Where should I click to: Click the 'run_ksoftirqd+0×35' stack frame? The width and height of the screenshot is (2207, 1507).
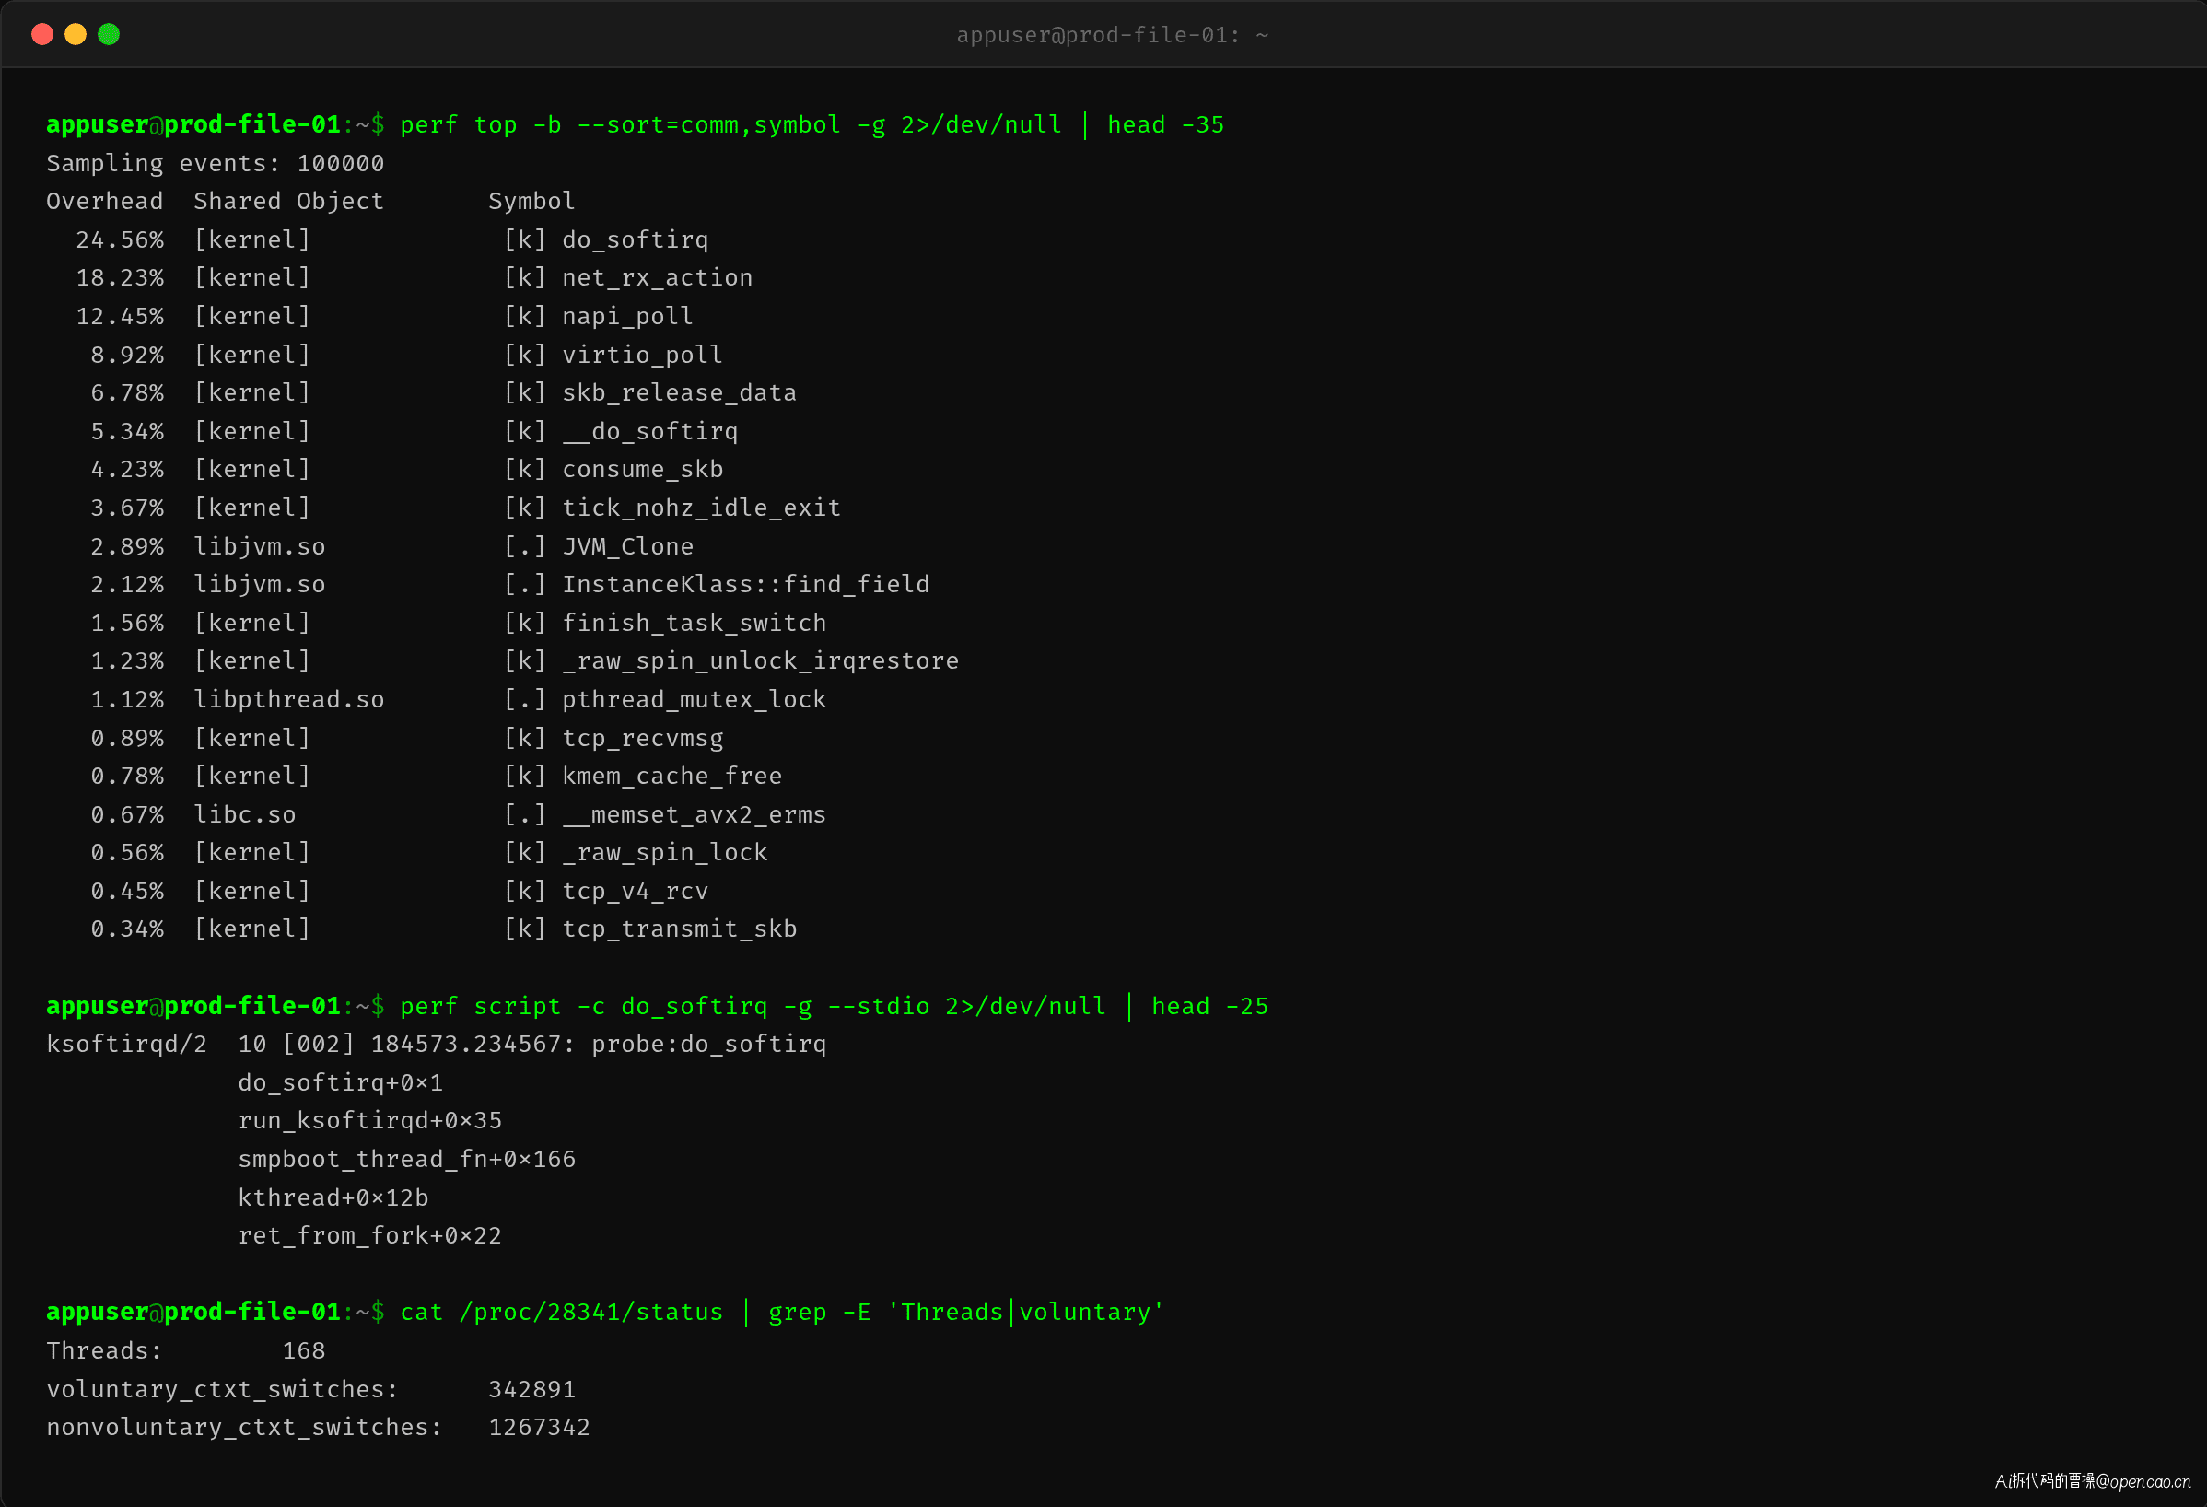[x=369, y=1120]
